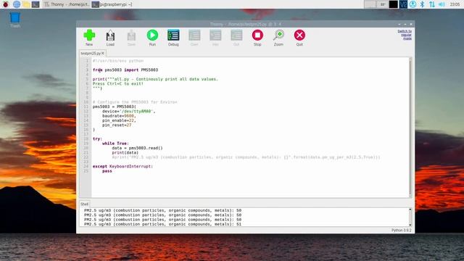The image size is (464, 261).
Task: Launch the web browser globe icon
Action: (x=17, y=4)
